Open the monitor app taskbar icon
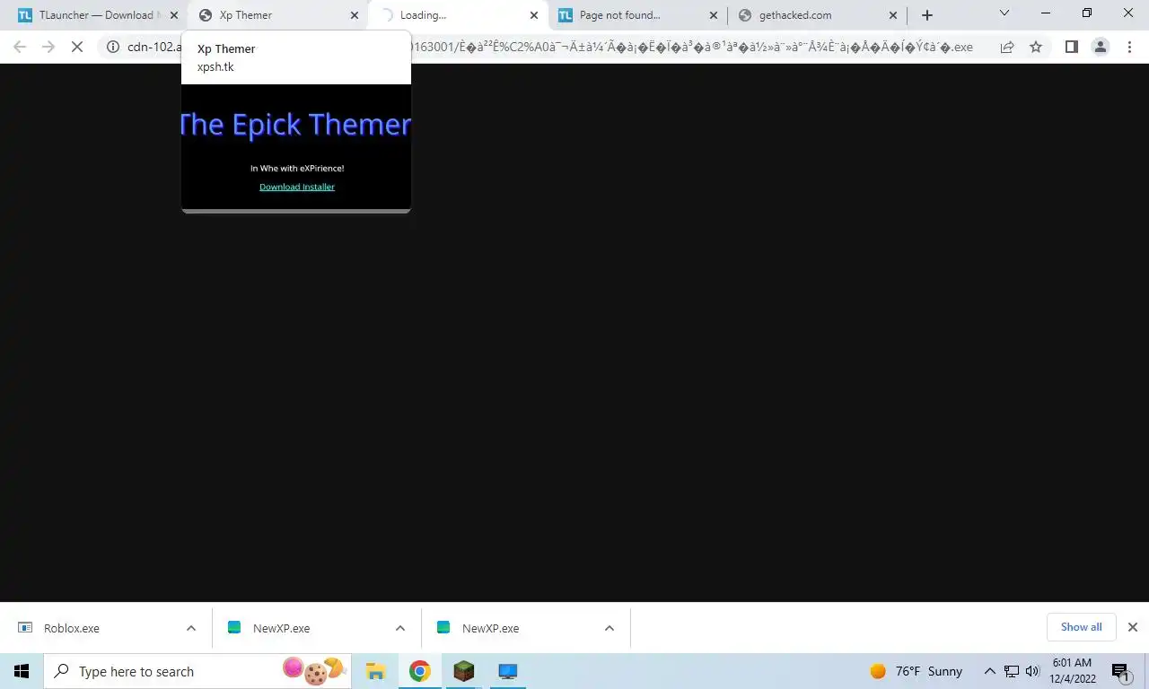Viewport: 1149px width, 689px height. tap(507, 671)
